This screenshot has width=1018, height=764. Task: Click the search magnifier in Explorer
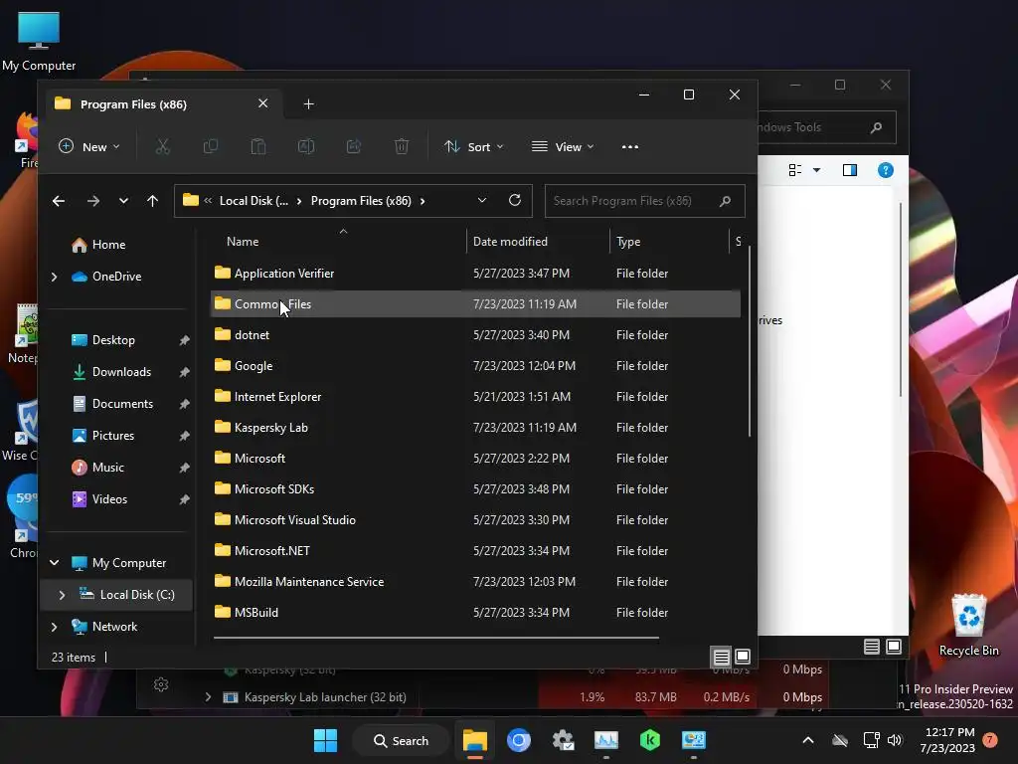pos(725,201)
